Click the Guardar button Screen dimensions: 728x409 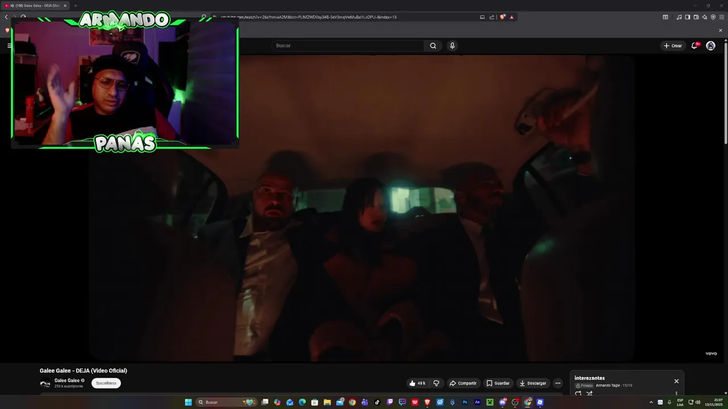pos(498,383)
